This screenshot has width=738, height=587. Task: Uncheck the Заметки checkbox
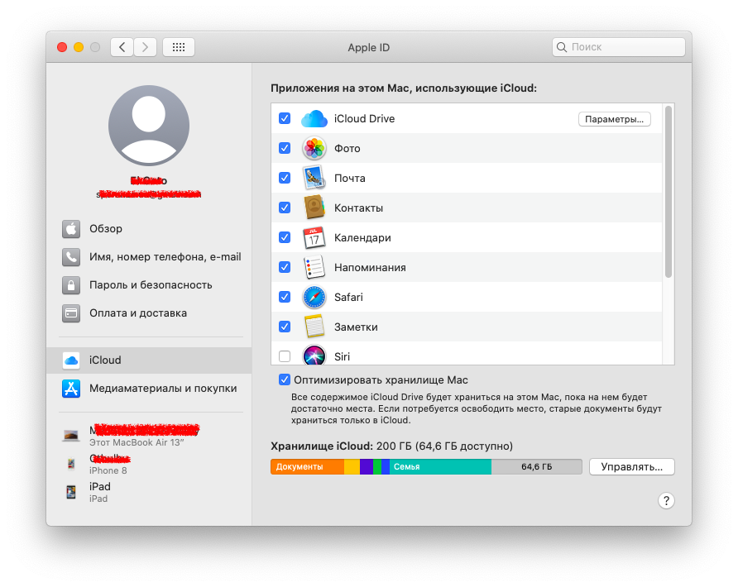tap(285, 327)
